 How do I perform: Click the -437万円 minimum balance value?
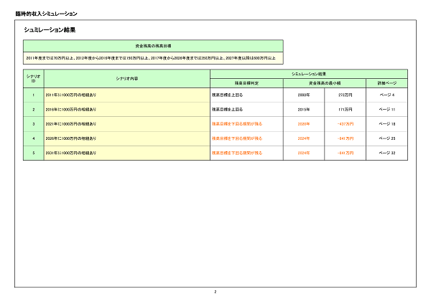[345, 123]
